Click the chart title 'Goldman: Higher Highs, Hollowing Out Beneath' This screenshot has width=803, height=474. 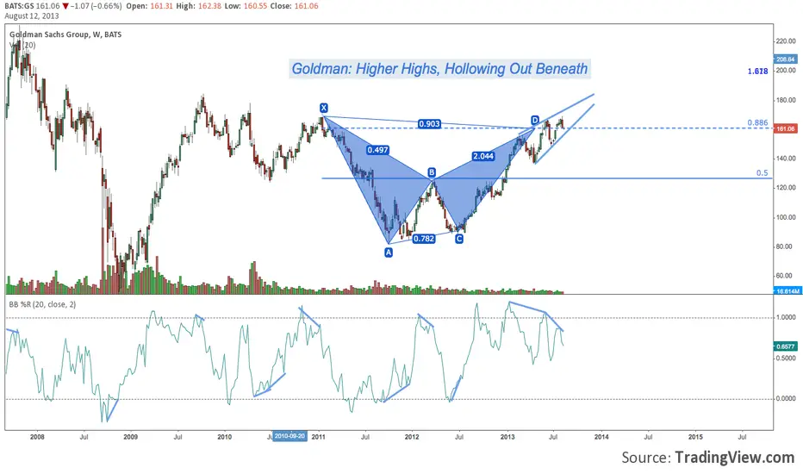tap(440, 69)
